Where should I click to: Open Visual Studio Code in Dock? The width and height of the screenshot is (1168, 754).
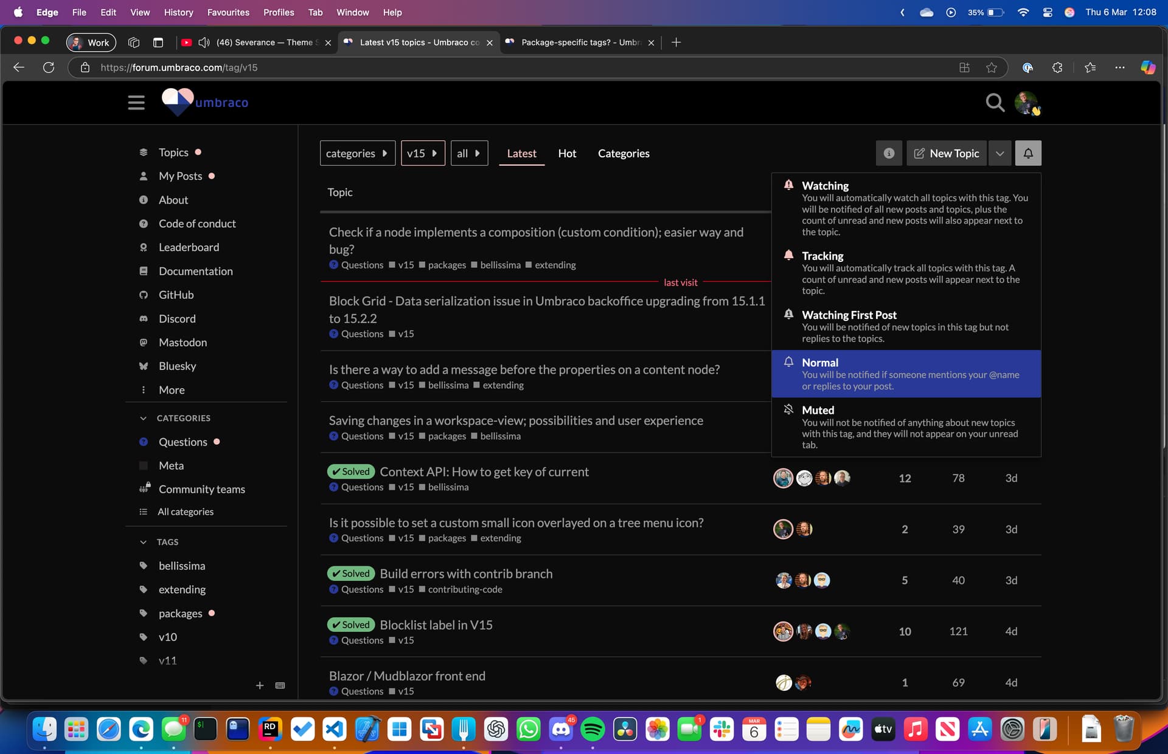(335, 729)
